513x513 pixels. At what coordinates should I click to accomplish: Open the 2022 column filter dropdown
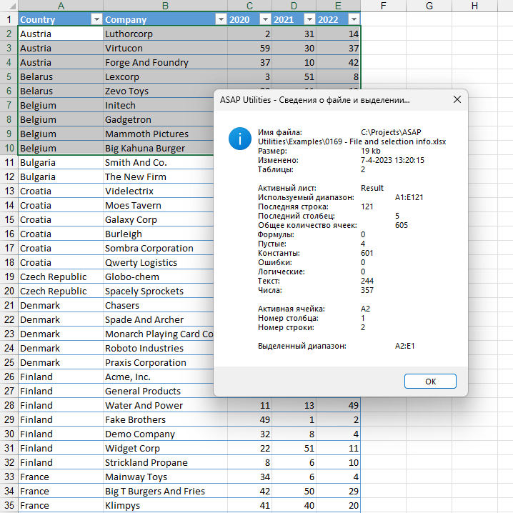(x=354, y=19)
